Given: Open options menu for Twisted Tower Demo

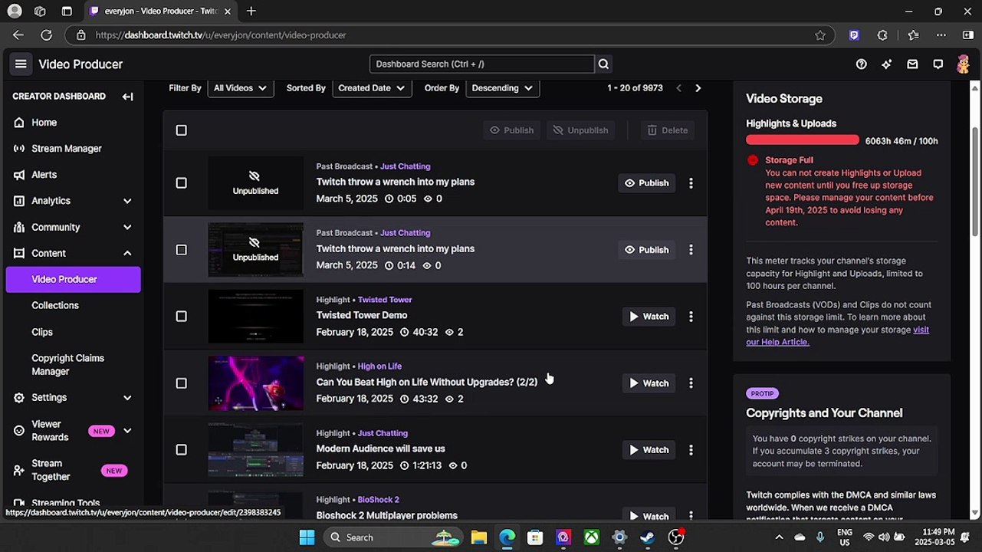Looking at the screenshot, I should (x=691, y=317).
